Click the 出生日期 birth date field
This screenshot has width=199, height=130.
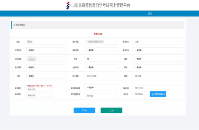point(46,59)
